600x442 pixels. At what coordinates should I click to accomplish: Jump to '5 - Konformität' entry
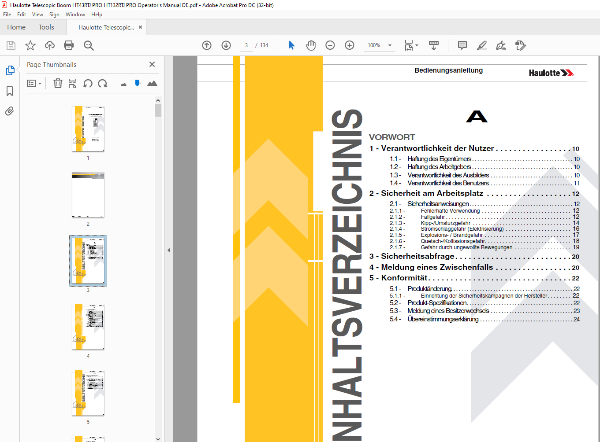[474, 278]
